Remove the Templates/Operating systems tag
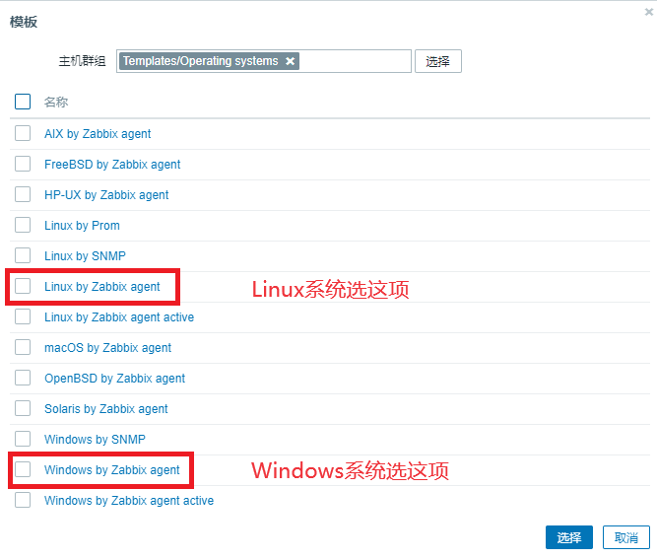The height and width of the screenshot is (559, 657). [290, 61]
